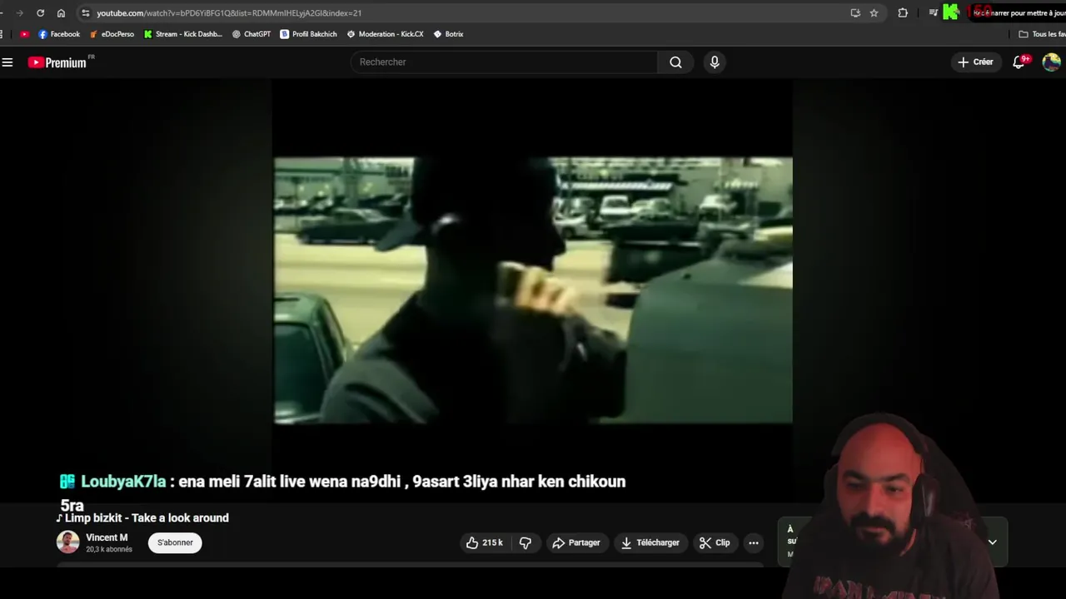Image resolution: width=1066 pixels, height=599 pixels.
Task: Download the video with Télécharger
Action: (x=650, y=542)
